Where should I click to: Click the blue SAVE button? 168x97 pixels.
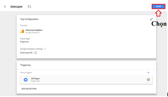point(159,6)
